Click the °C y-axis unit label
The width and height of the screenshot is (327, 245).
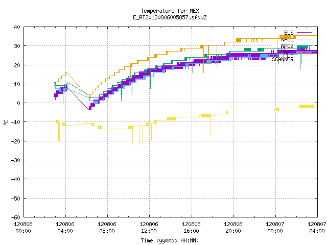pyautogui.click(x=6, y=122)
